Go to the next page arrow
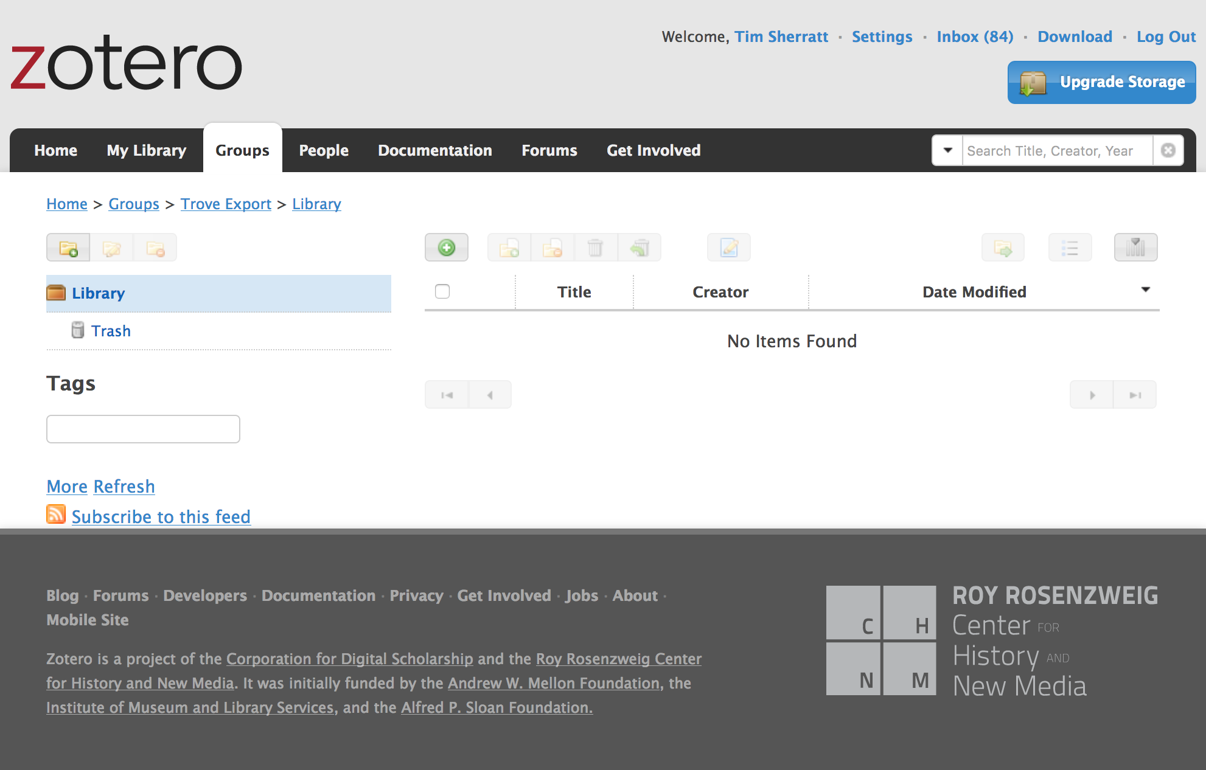Viewport: 1206px width, 770px height. pos(1092,395)
